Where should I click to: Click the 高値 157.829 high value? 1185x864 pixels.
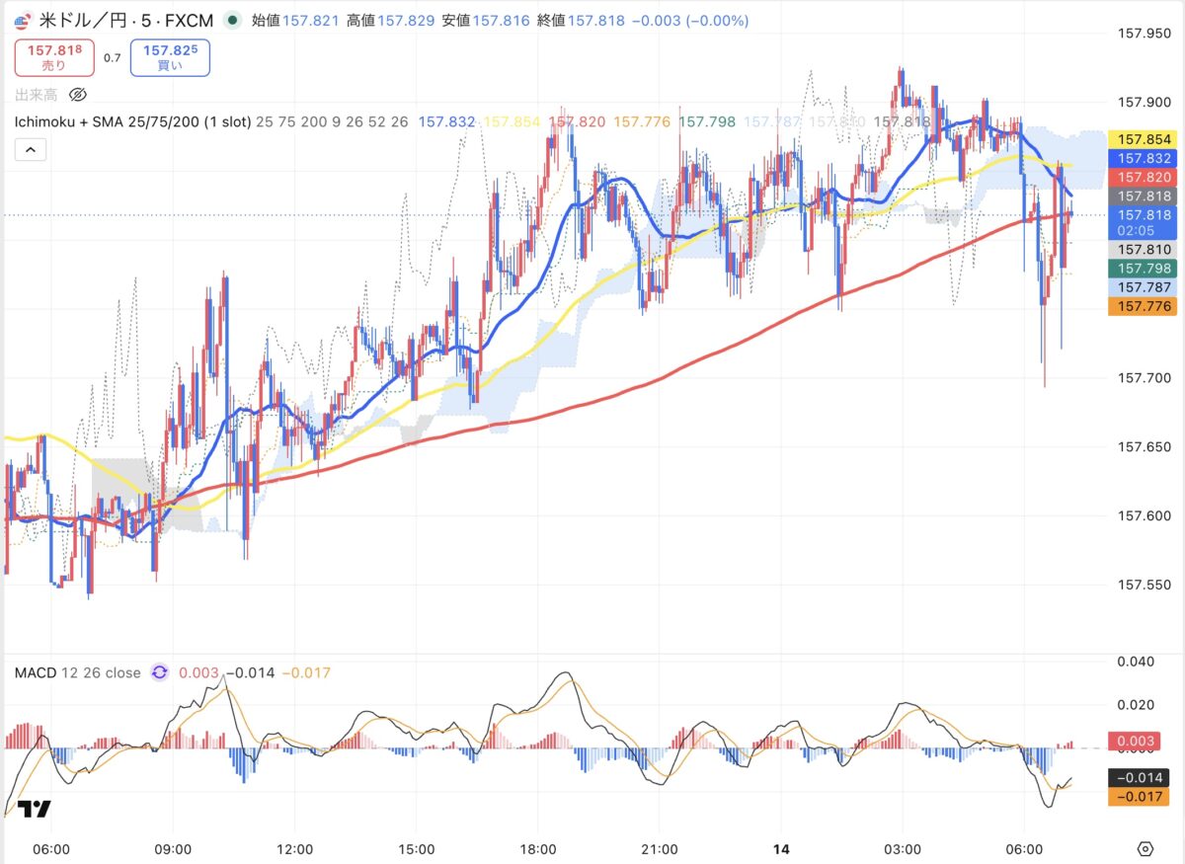(391, 20)
